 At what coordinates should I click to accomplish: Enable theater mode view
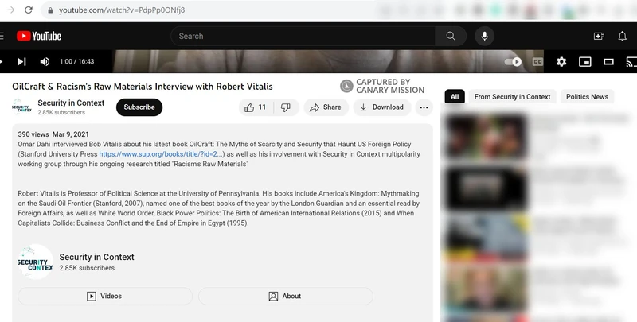608,62
